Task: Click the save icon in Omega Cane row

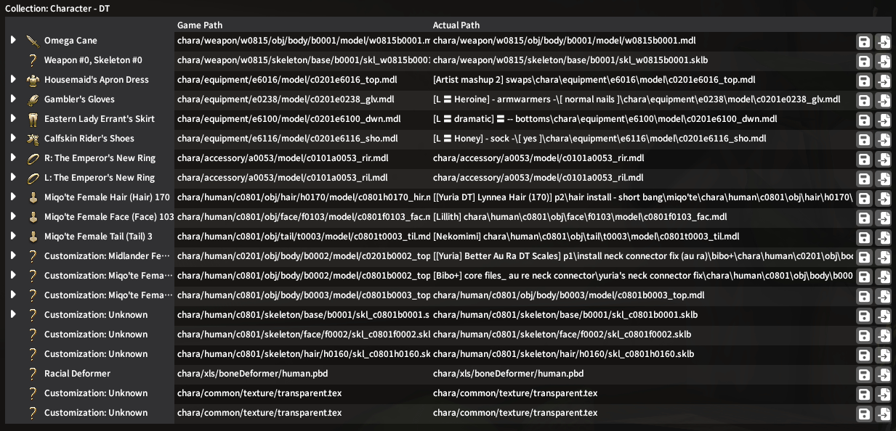Action: [863, 41]
